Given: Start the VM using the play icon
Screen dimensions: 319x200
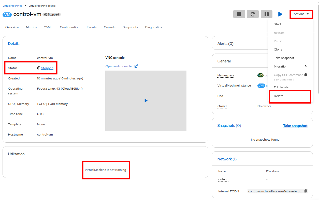Looking at the screenshot, I should click(x=280, y=14).
